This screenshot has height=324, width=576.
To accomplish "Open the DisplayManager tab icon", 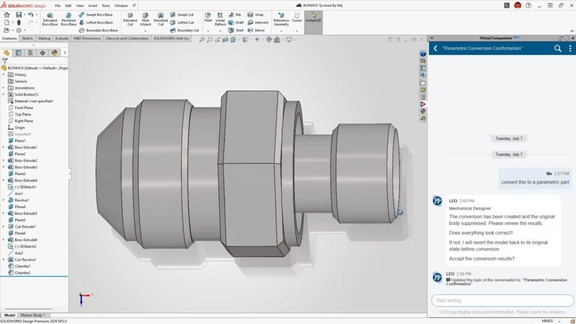I will (x=55, y=53).
